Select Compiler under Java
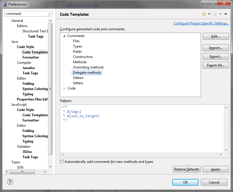Screen dimensions: 233x192 pos(24,63)
